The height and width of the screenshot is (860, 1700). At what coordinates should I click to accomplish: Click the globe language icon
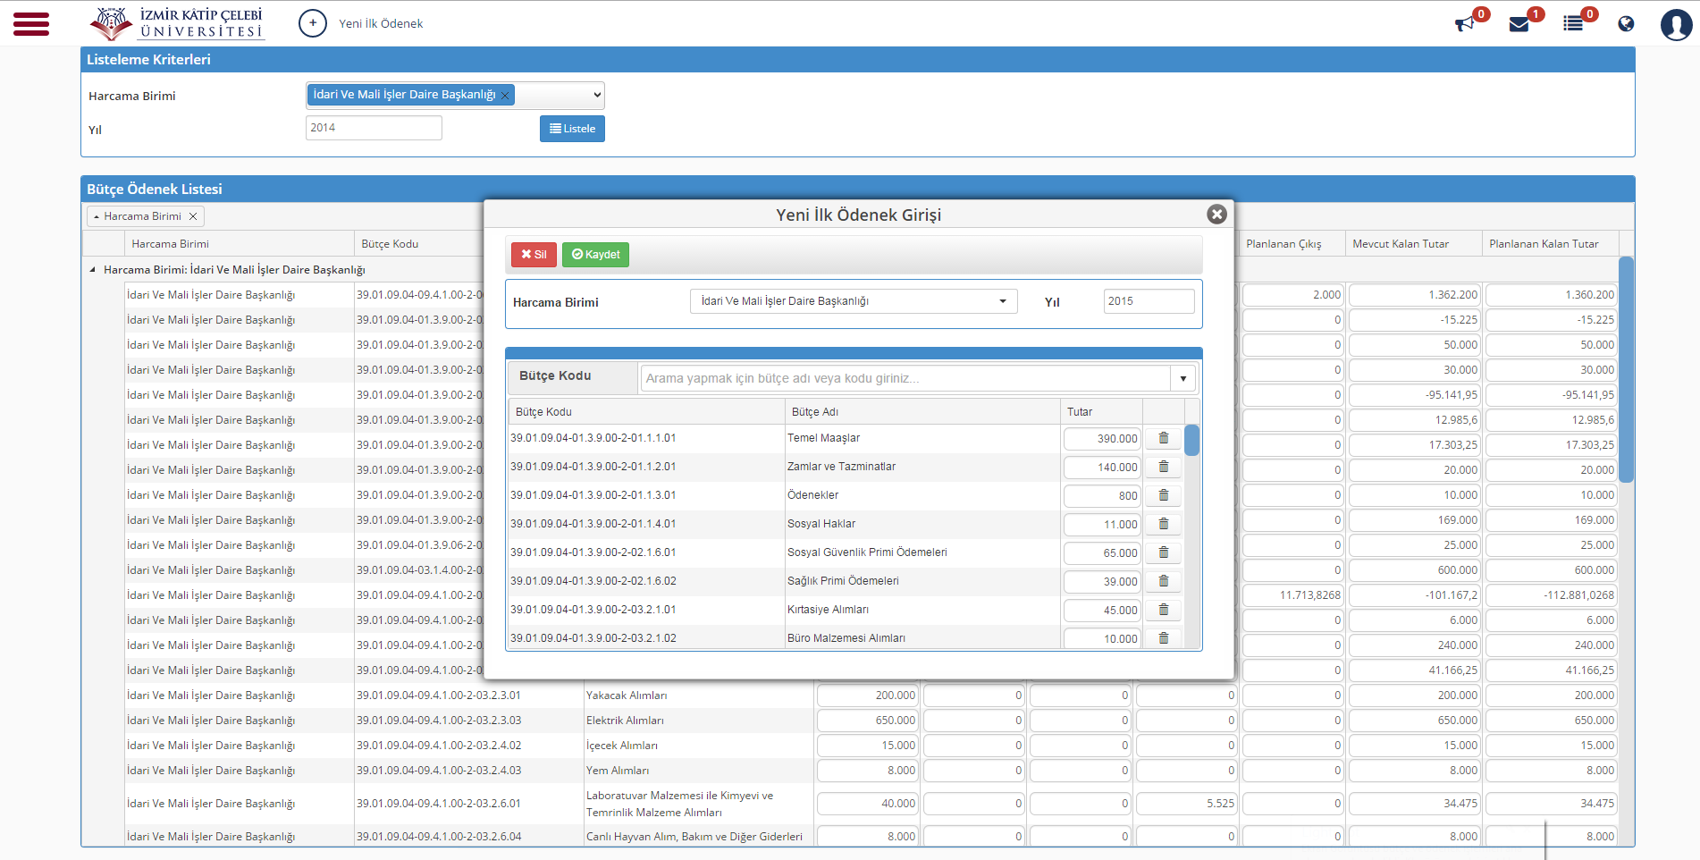pyautogui.click(x=1626, y=24)
